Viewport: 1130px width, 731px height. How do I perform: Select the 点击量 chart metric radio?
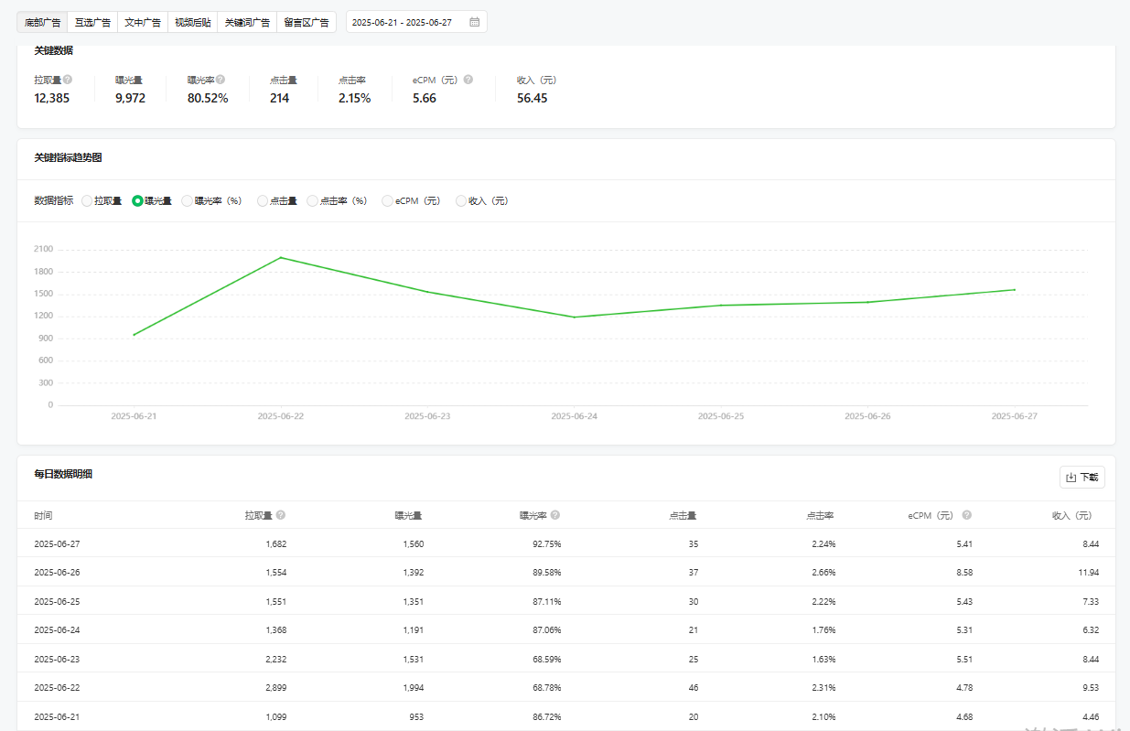pyautogui.click(x=263, y=200)
